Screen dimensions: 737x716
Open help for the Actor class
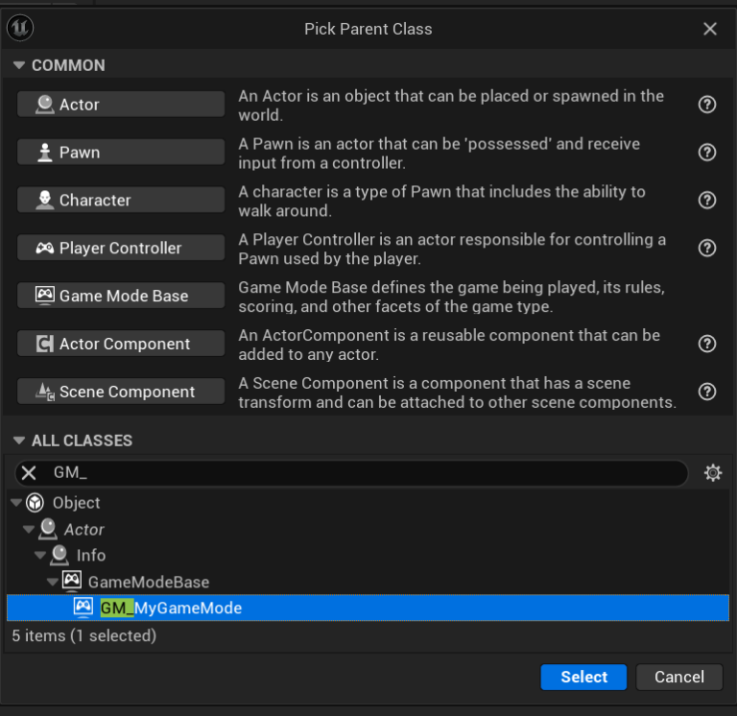tap(707, 105)
